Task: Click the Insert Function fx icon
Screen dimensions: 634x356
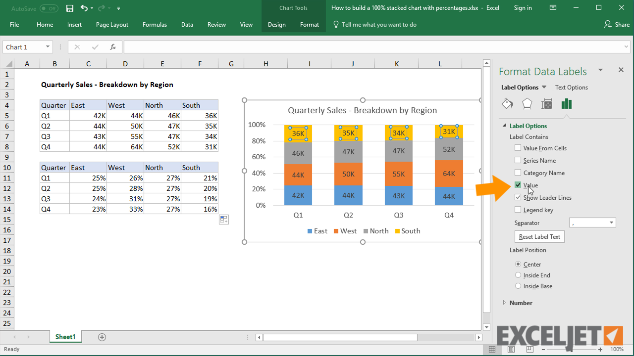Action: (113, 47)
